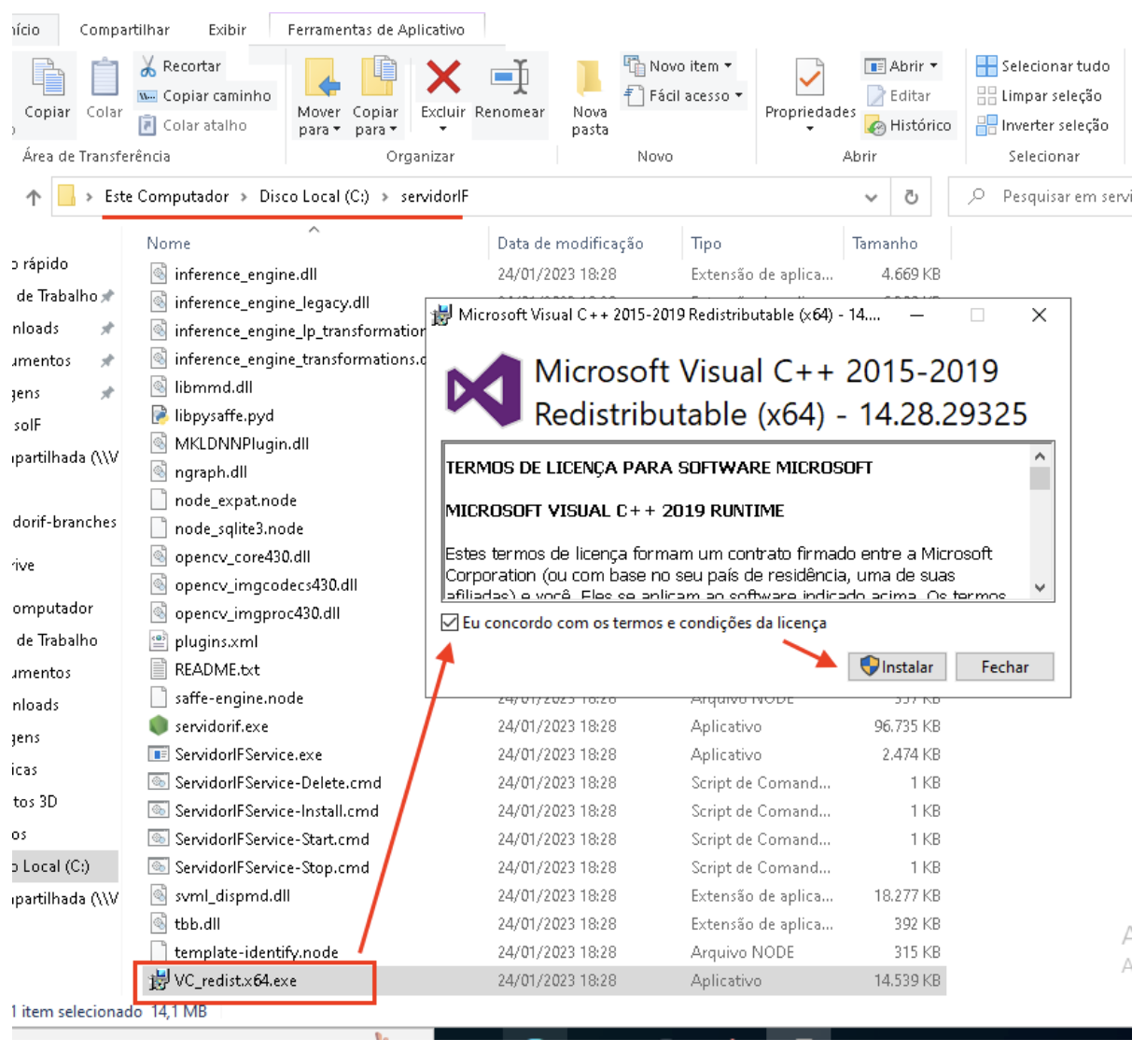The image size is (1146, 1053).
Task: Switch to Compartilhar ribbon tab
Action: [124, 30]
